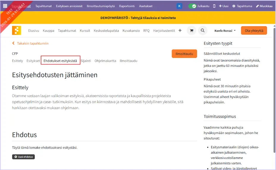
Task: Click the mobile preview phone icon
Action: (214, 6)
